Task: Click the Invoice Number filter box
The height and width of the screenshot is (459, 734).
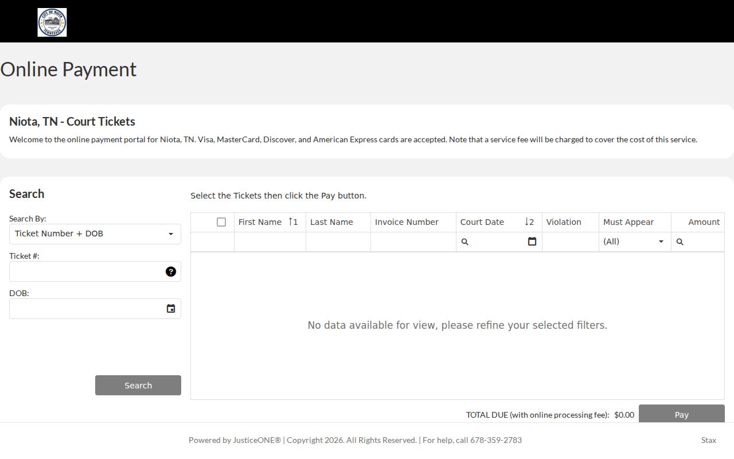Action: (x=413, y=242)
